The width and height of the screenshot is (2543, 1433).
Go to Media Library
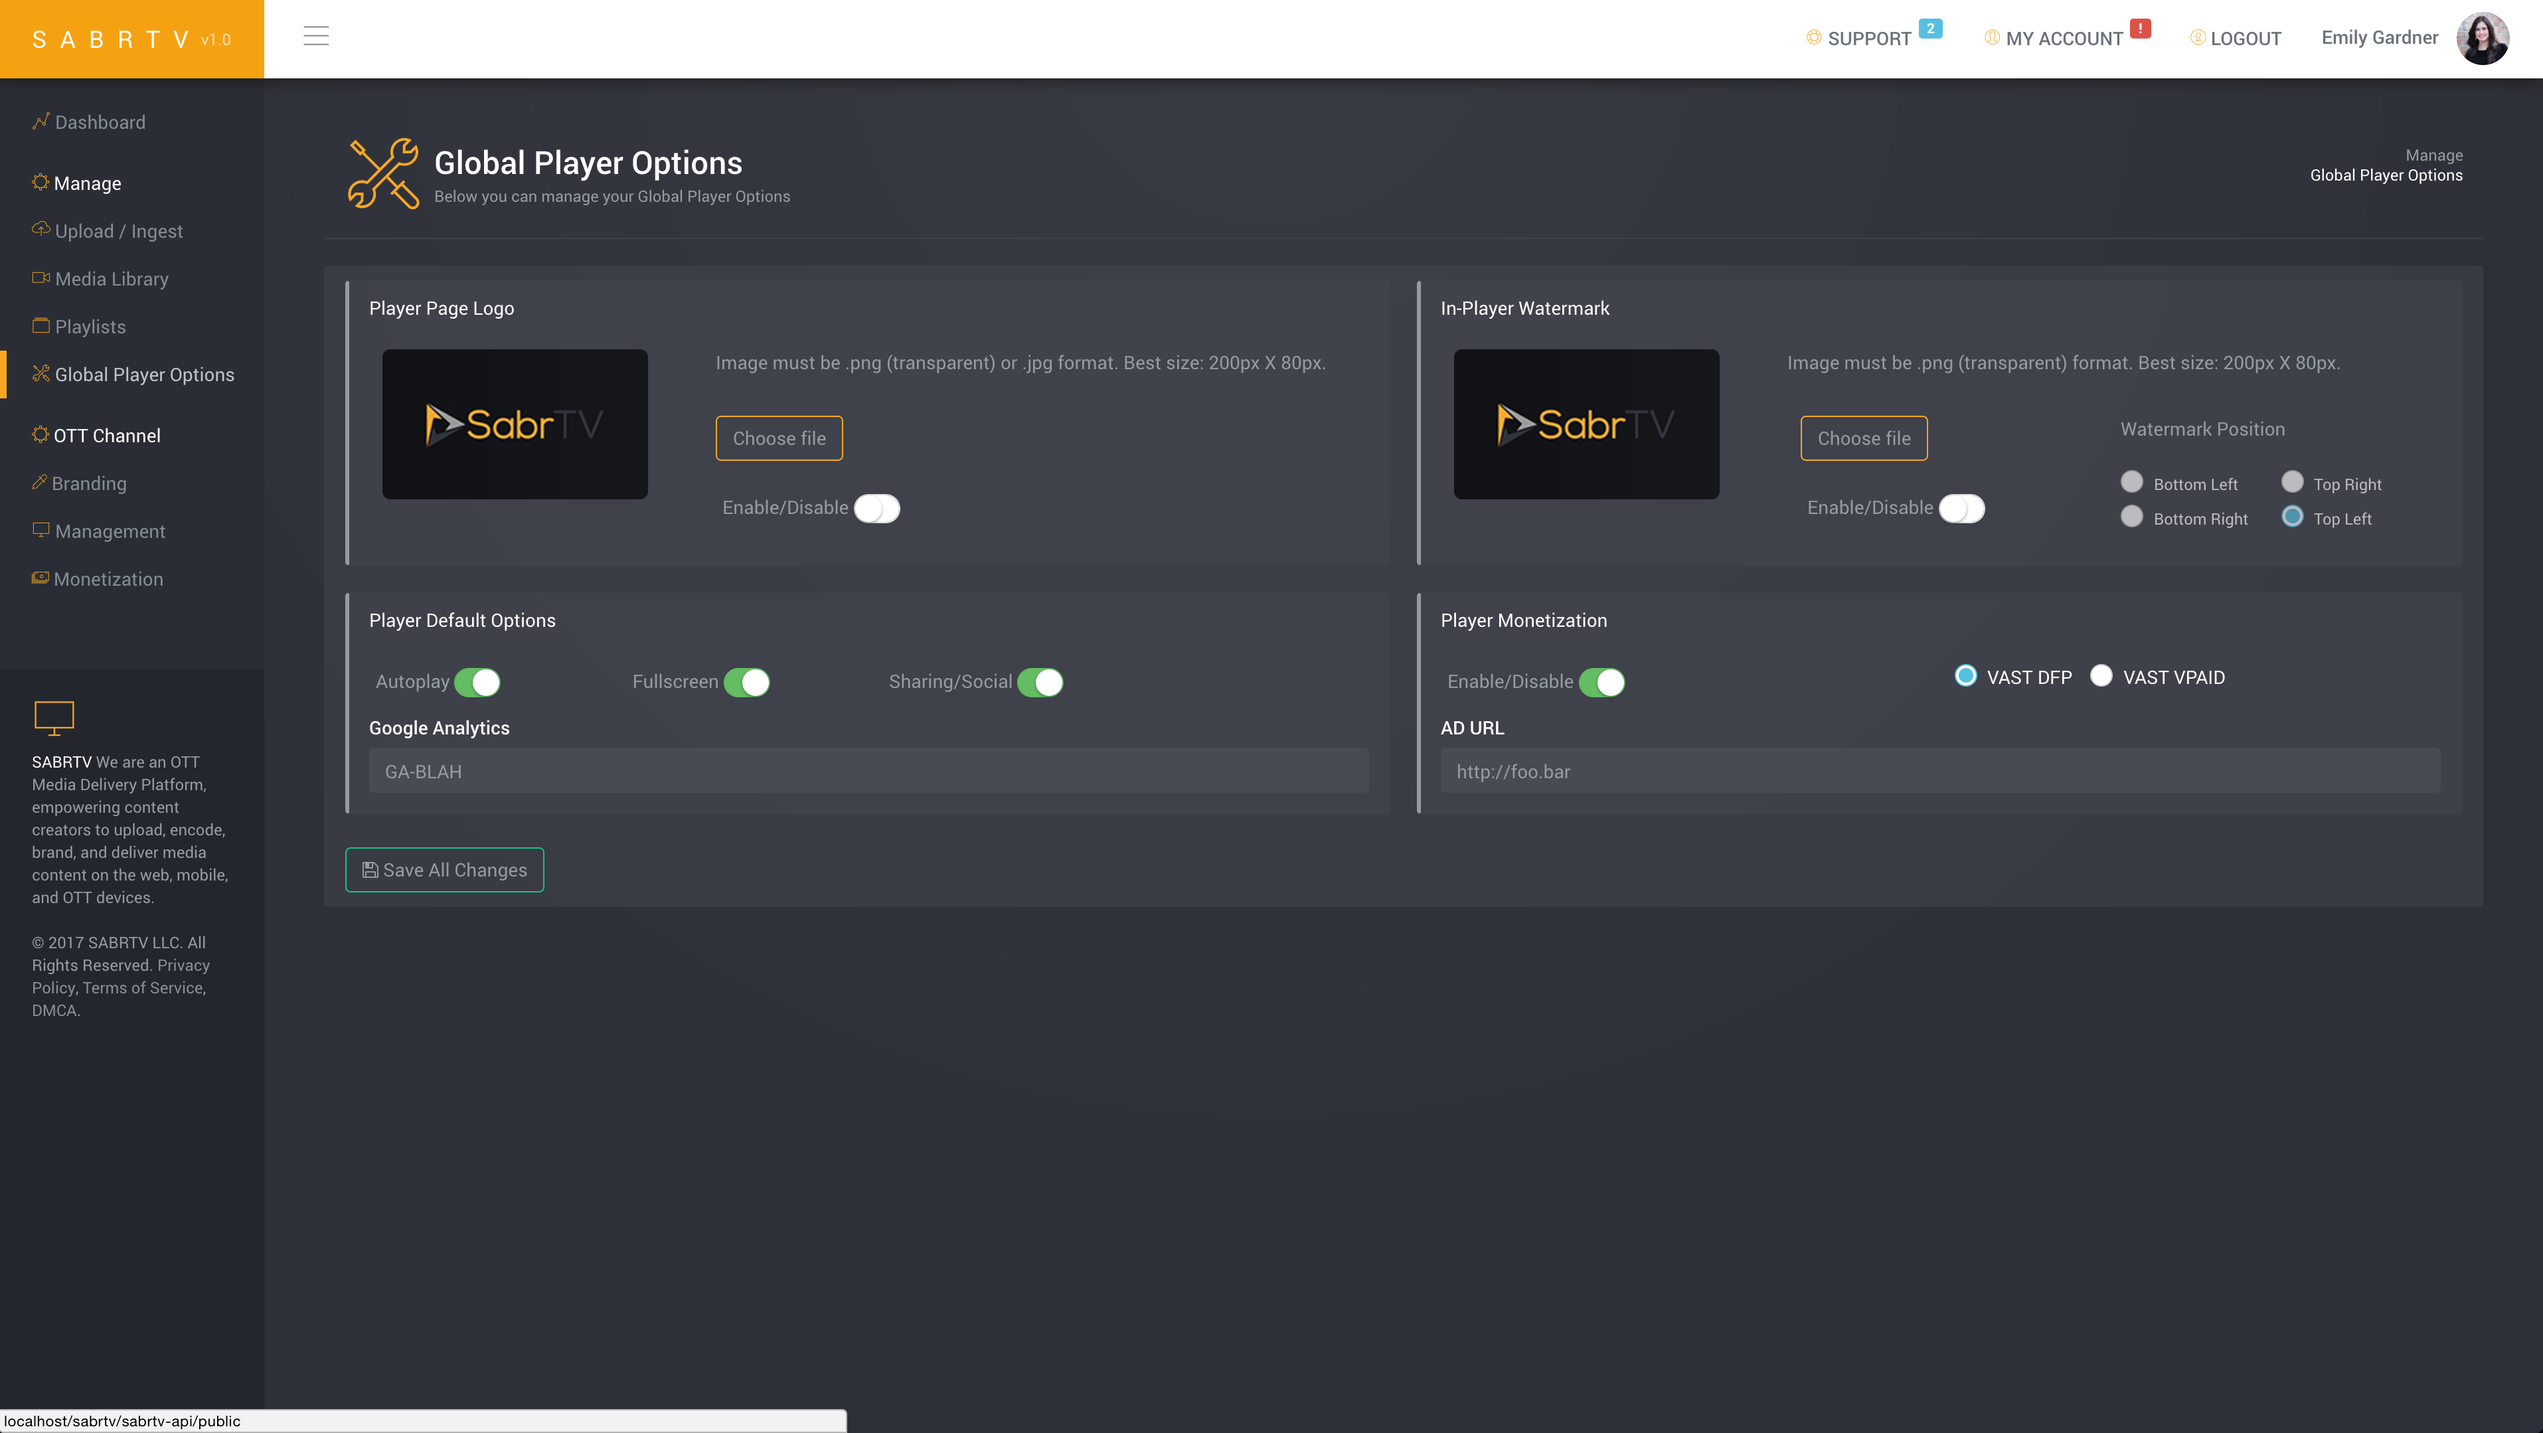coord(112,280)
